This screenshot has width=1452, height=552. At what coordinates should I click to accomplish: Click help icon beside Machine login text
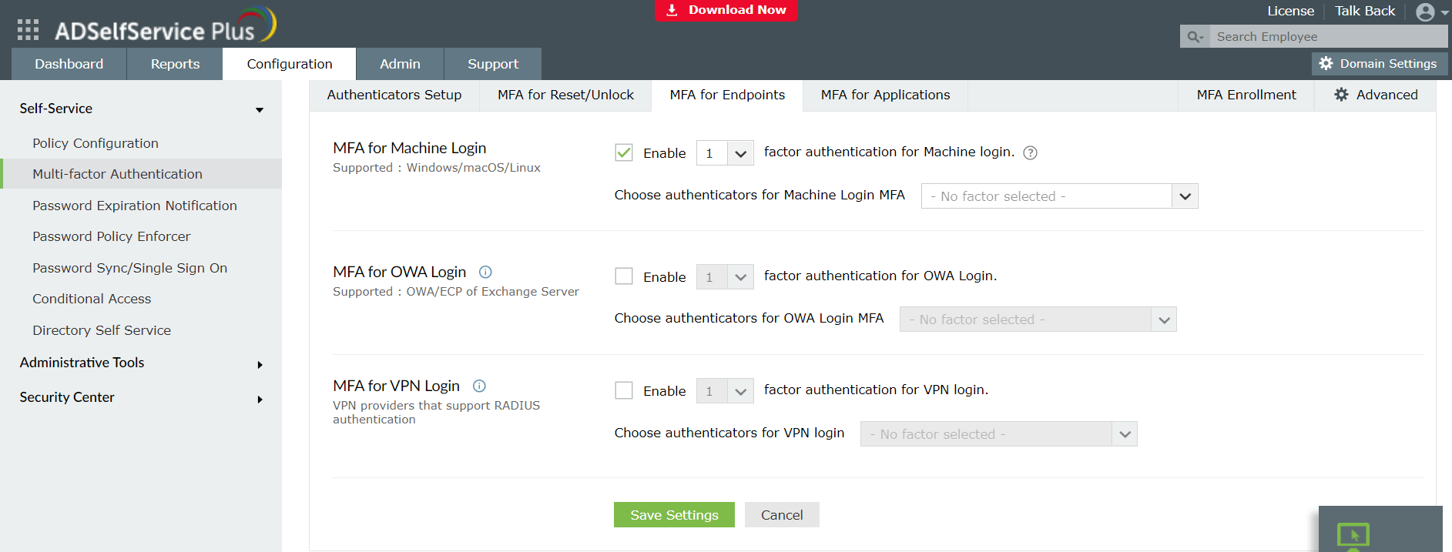1030,152
